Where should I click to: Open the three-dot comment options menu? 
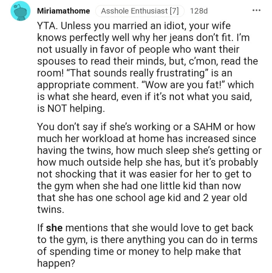click(256, 10)
